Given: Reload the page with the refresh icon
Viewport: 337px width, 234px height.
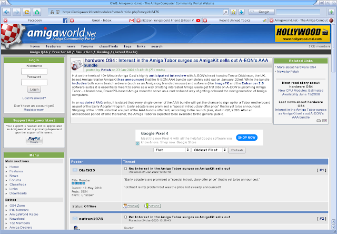Looking at the screenshot, I should pos(27,12).
